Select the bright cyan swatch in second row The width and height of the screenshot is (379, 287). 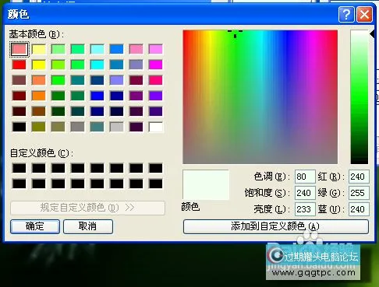97,65
